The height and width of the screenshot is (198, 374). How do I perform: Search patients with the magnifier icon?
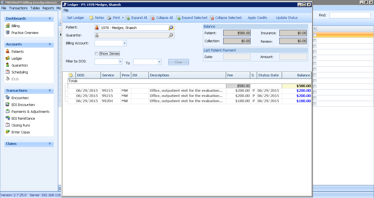[171, 28]
